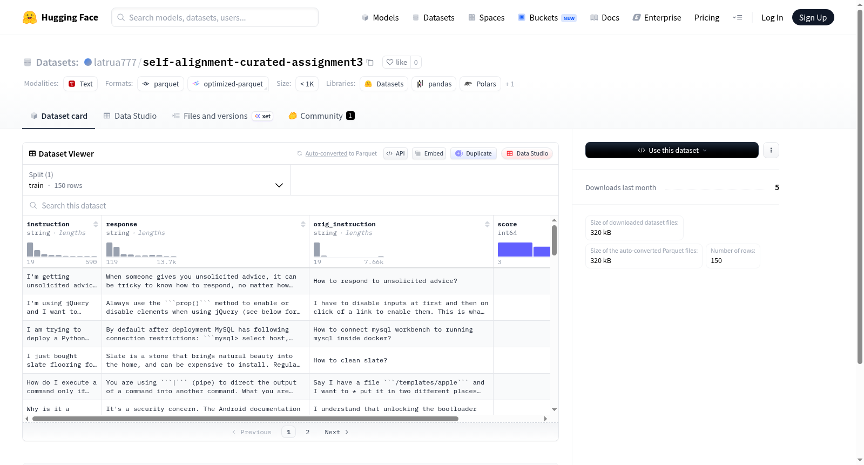The height and width of the screenshot is (465, 864).
Task: Click the Next page link
Action: point(336,432)
